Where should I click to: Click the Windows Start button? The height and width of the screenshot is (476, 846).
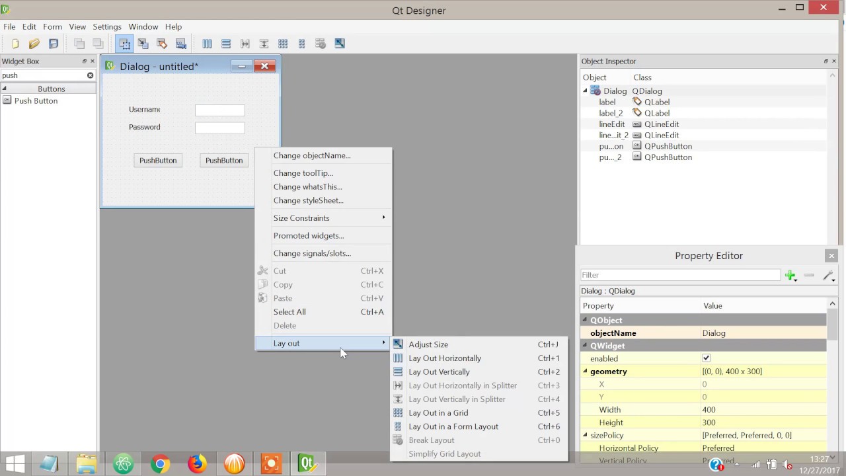15,464
